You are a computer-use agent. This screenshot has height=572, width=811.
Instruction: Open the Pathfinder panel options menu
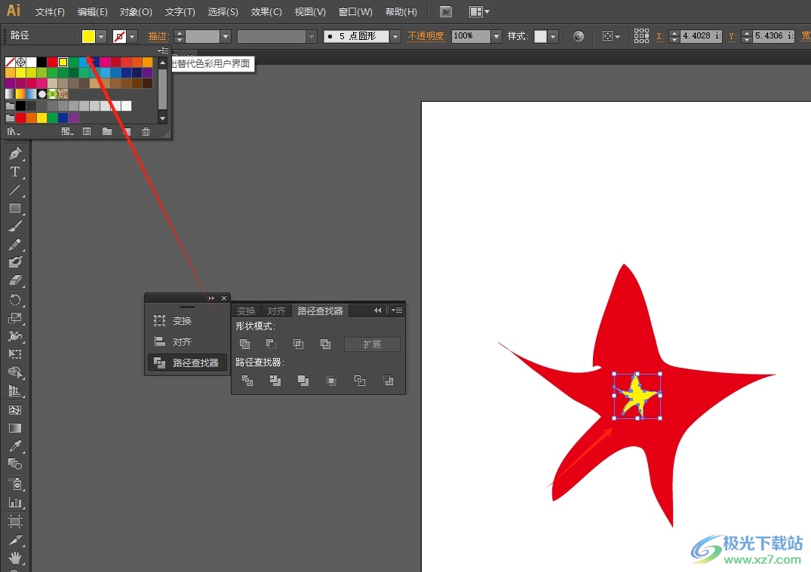click(x=398, y=310)
